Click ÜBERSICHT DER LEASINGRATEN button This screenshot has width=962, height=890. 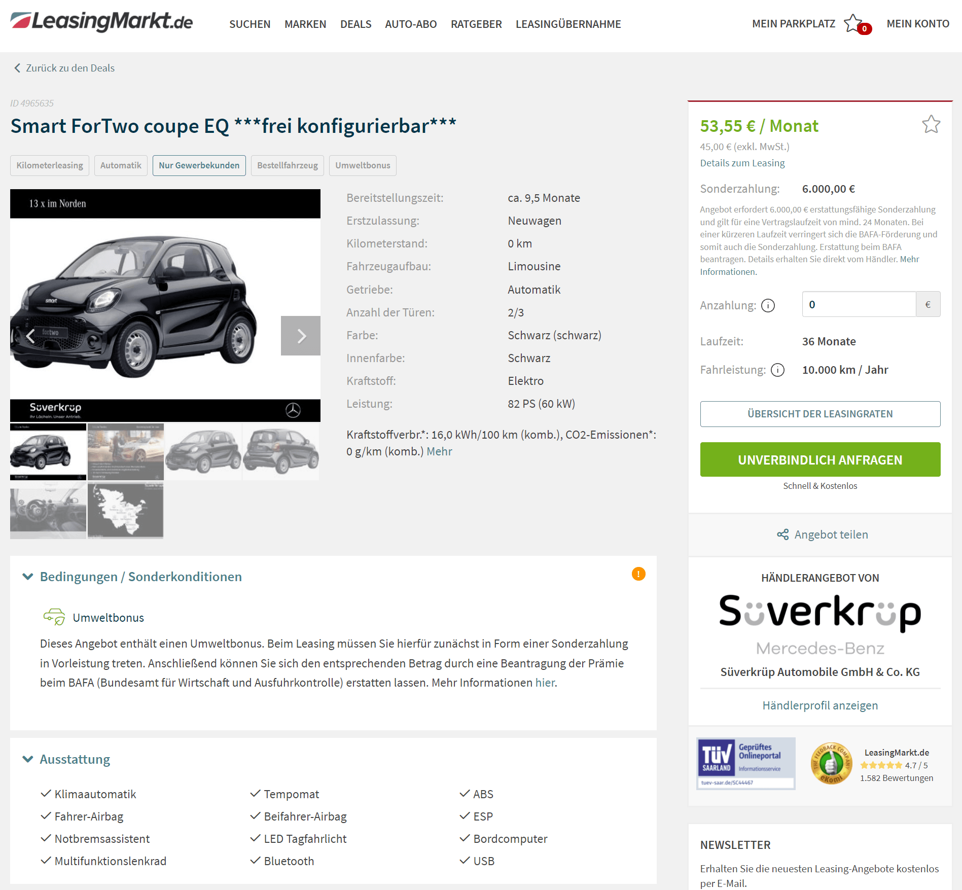click(x=820, y=414)
